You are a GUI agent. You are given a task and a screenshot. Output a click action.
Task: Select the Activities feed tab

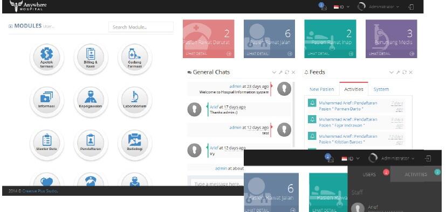(x=354, y=89)
